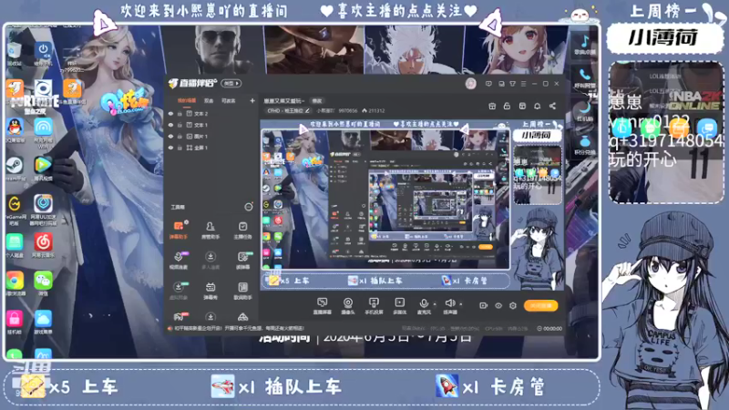
Task: Click the share icon above preview
Action: coord(552,106)
